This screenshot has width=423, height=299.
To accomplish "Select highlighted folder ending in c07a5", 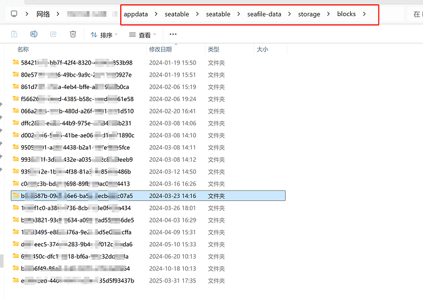I will pos(148,195).
